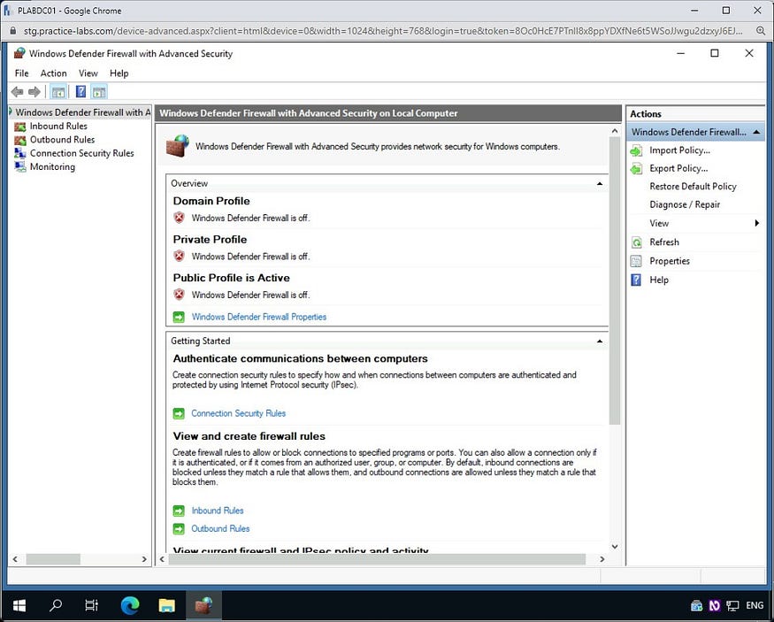Image resolution: width=774 pixels, height=622 pixels.
Task: Click the center pane vertical scrollbar thumb
Action: (615, 280)
